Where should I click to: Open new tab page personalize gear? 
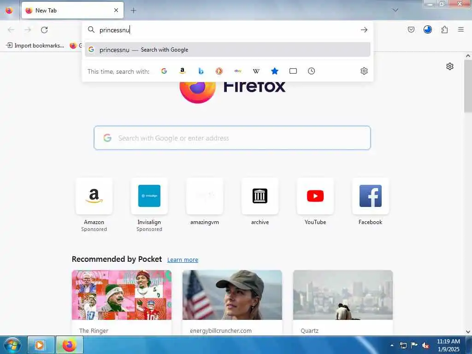tap(450, 66)
